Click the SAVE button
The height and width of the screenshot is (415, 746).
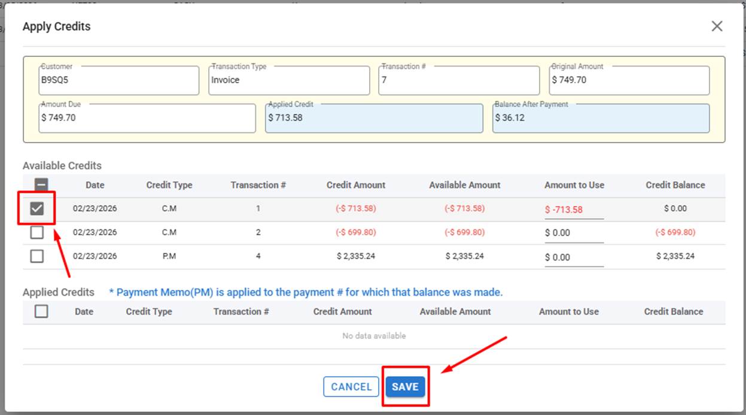pyautogui.click(x=405, y=387)
